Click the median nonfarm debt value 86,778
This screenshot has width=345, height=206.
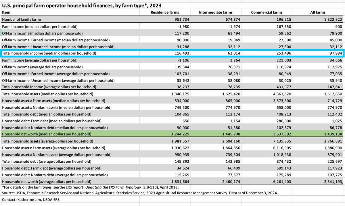[x=335, y=127]
